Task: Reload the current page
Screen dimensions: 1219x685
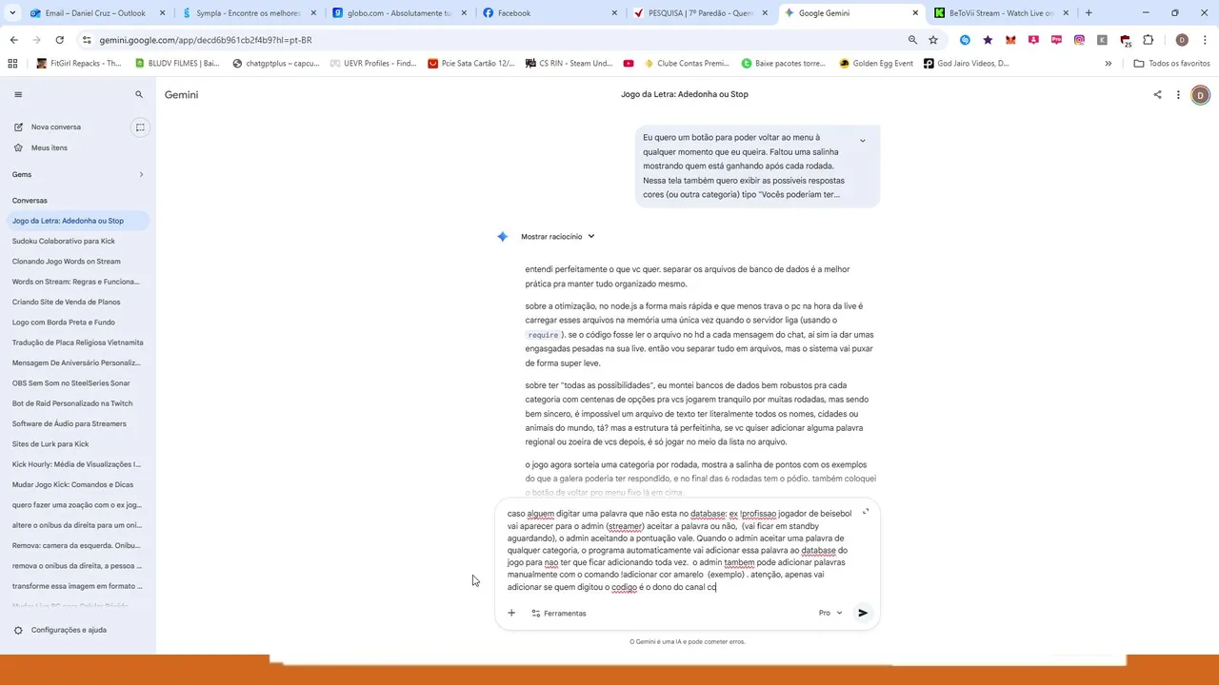Action: tap(59, 40)
